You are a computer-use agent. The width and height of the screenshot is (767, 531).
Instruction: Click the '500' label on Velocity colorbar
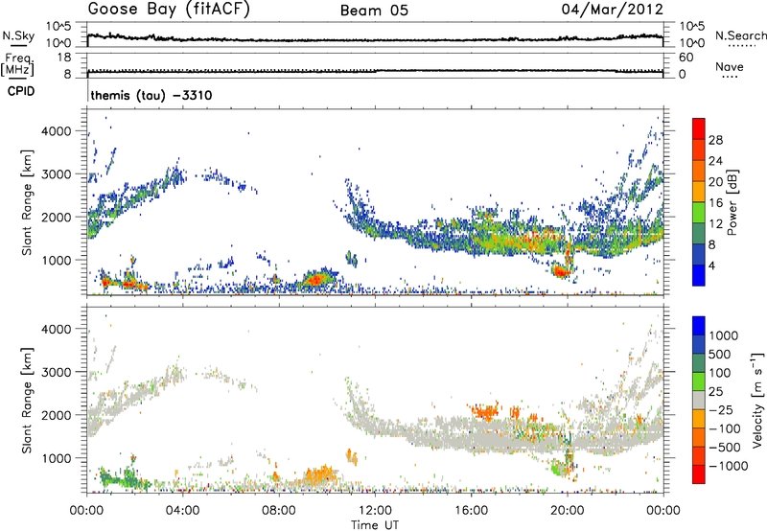(719, 354)
